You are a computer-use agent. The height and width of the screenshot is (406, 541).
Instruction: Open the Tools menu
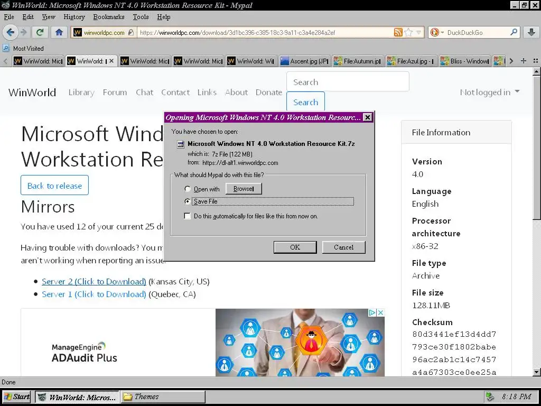click(x=141, y=17)
